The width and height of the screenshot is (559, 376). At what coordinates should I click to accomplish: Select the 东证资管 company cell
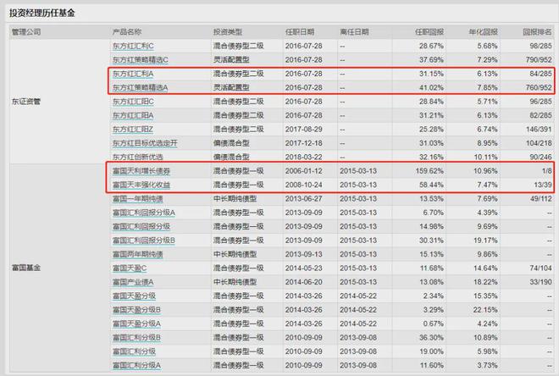click(x=26, y=102)
